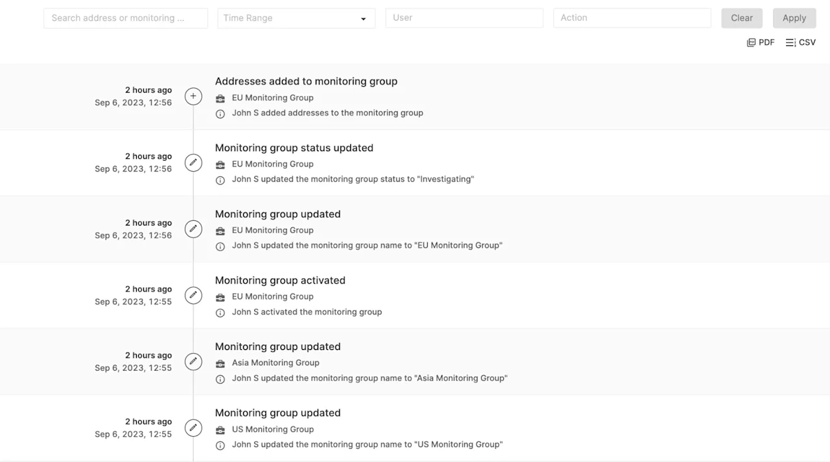Click info icon beside John S activated text
The height and width of the screenshot is (462, 830).
point(220,312)
